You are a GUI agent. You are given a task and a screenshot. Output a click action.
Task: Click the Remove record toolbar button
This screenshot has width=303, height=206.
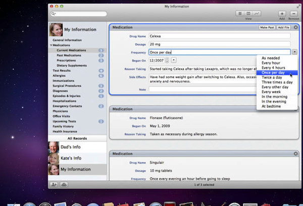294,13
